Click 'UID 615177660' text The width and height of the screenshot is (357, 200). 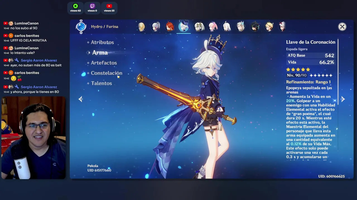pos(99,170)
